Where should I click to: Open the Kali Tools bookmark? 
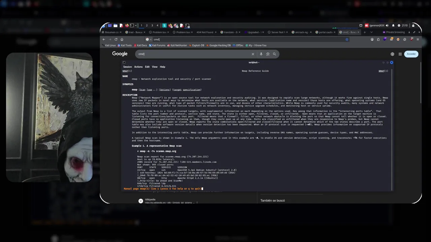125,45
